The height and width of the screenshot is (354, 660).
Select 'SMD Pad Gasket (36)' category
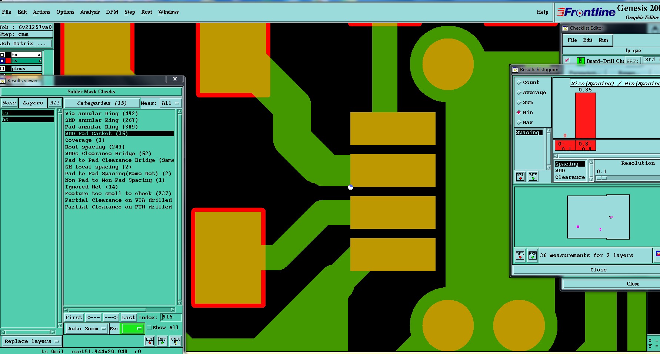point(119,133)
